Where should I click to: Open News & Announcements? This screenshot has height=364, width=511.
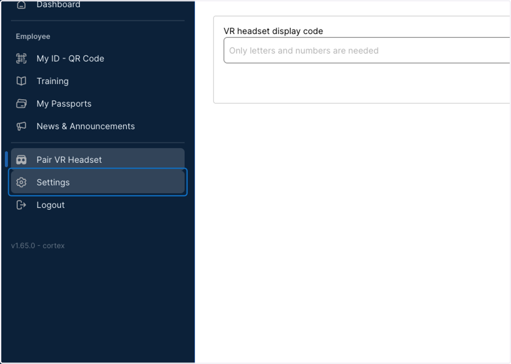98,126
